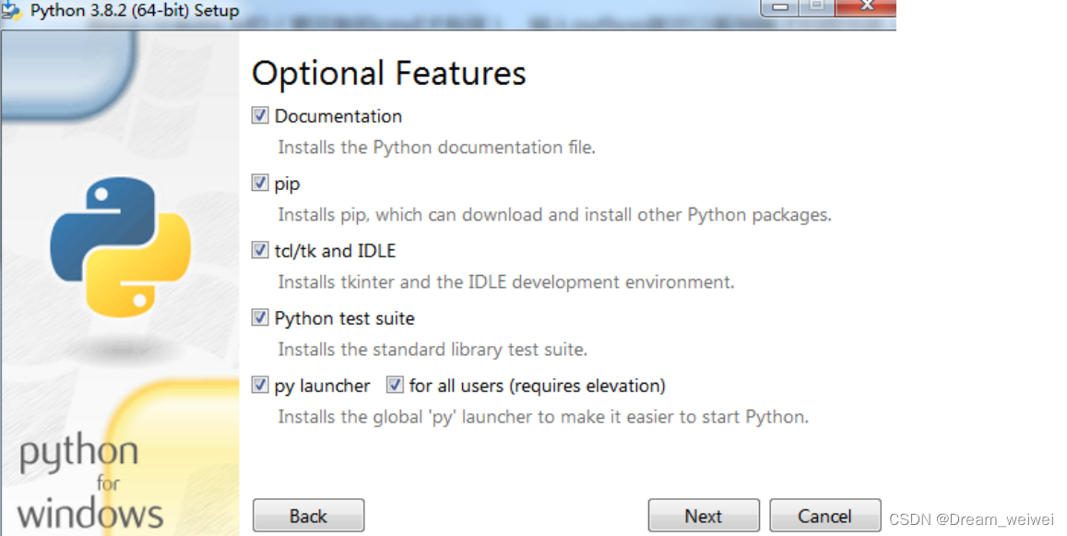Screen dimensions: 1067x536
Task: Click the global 'py' launcher description text
Action: coord(543,417)
